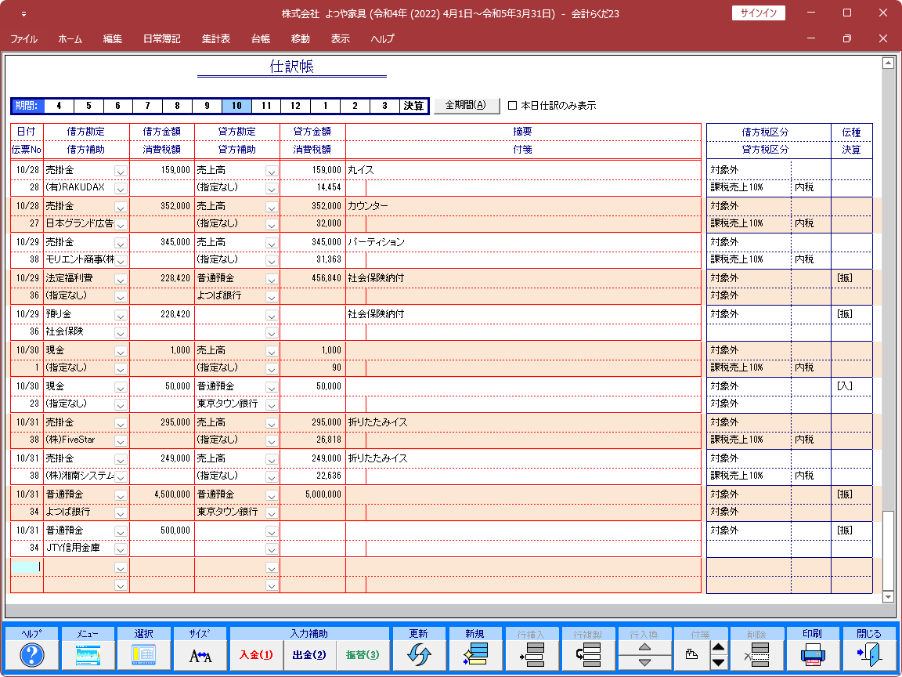Click the パーティション summary cell
This screenshot has width=902, height=677.
[524, 242]
